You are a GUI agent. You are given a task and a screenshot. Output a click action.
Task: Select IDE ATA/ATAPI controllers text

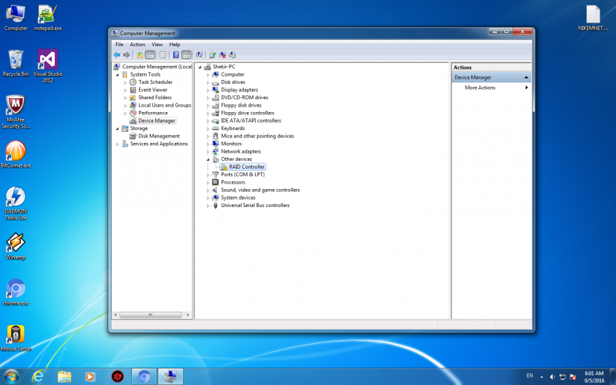251,121
